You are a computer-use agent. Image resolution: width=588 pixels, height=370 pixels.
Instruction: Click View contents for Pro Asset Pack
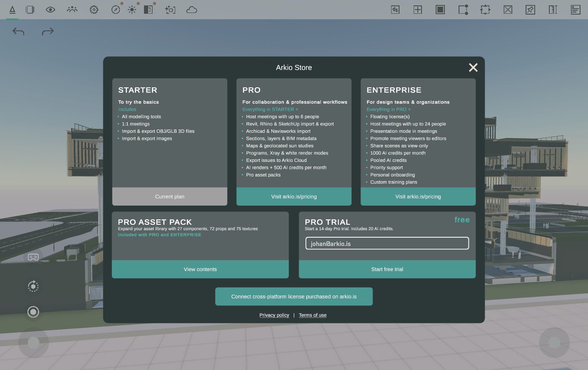(200, 269)
